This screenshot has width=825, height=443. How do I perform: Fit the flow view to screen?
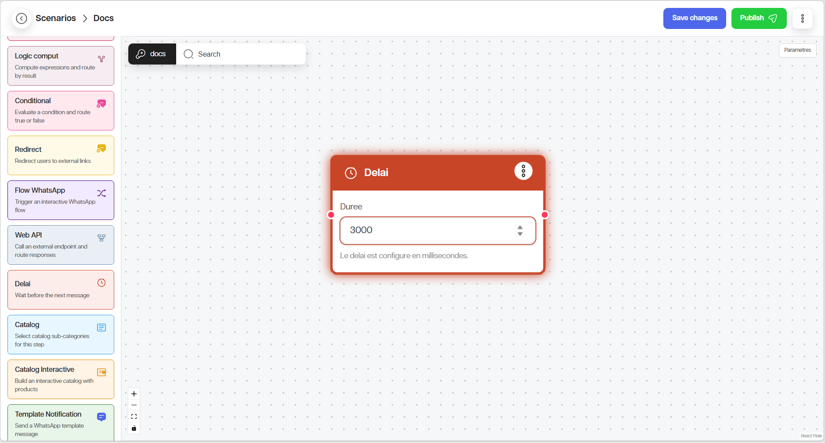click(134, 417)
